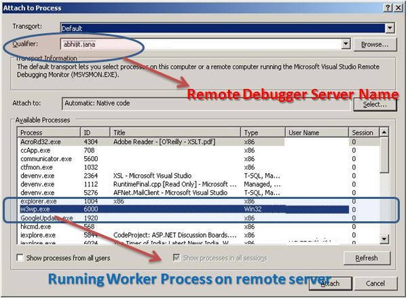
Task: Toggle Show processes in all sessions checkbox
Action: (176, 257)
